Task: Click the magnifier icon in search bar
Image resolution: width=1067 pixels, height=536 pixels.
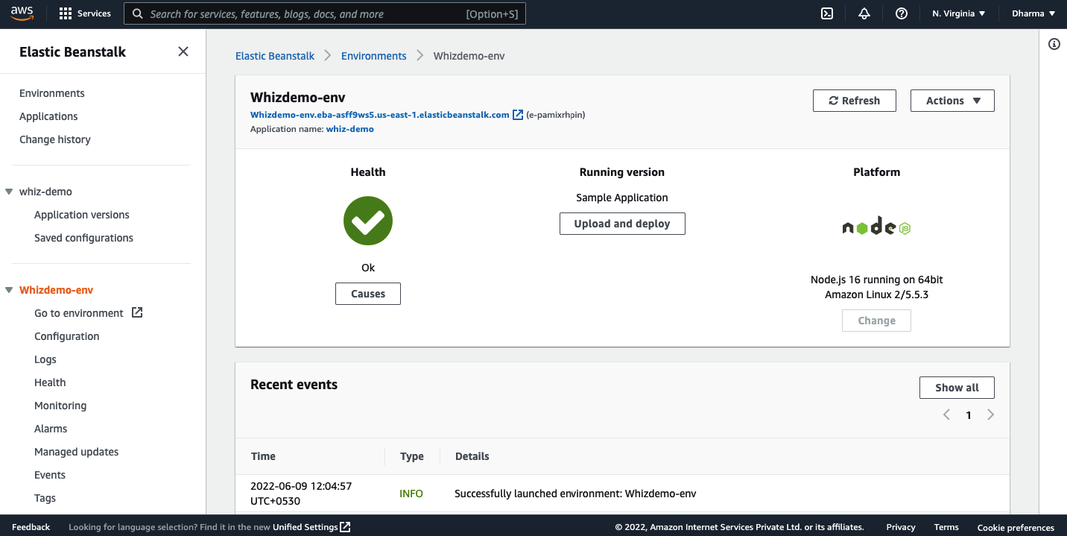Action: pyautogui.click(x=138, y=13)
